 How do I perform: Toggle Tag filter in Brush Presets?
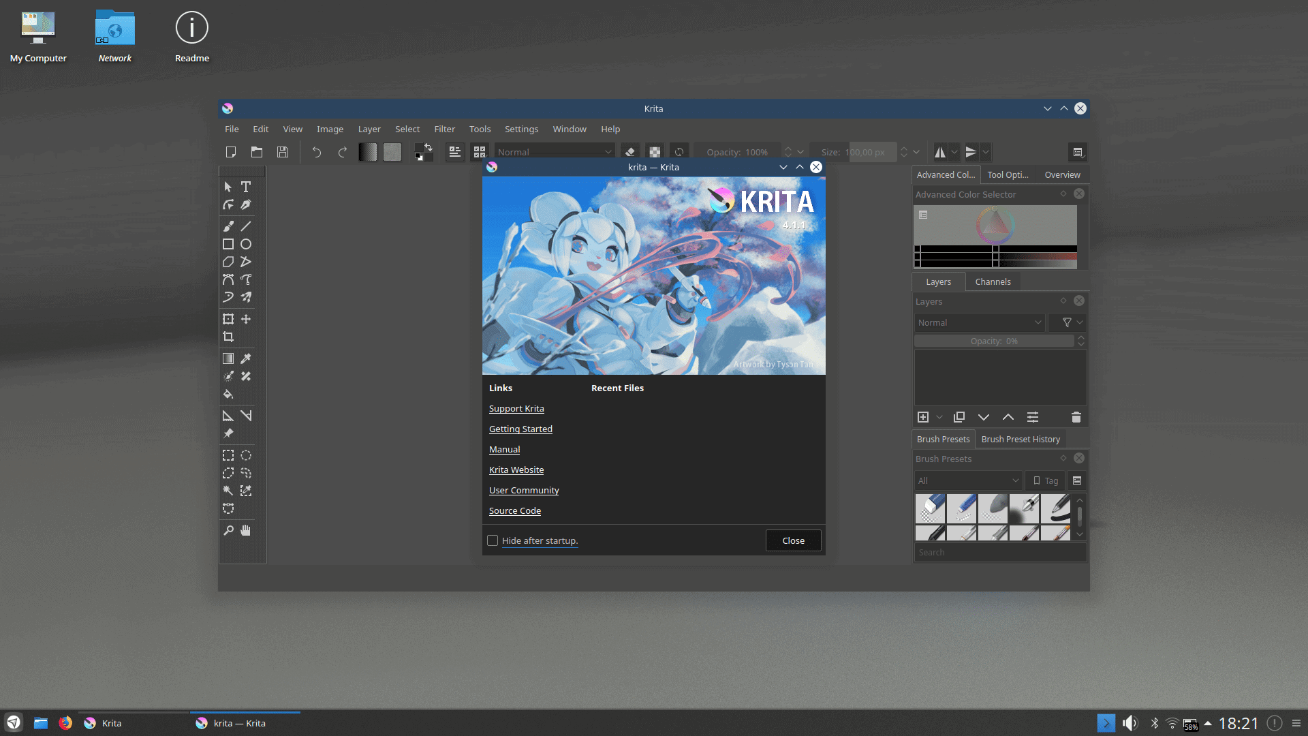pos(1045,480)
